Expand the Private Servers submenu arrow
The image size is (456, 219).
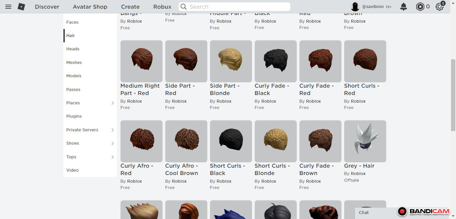tap(112, 130)
